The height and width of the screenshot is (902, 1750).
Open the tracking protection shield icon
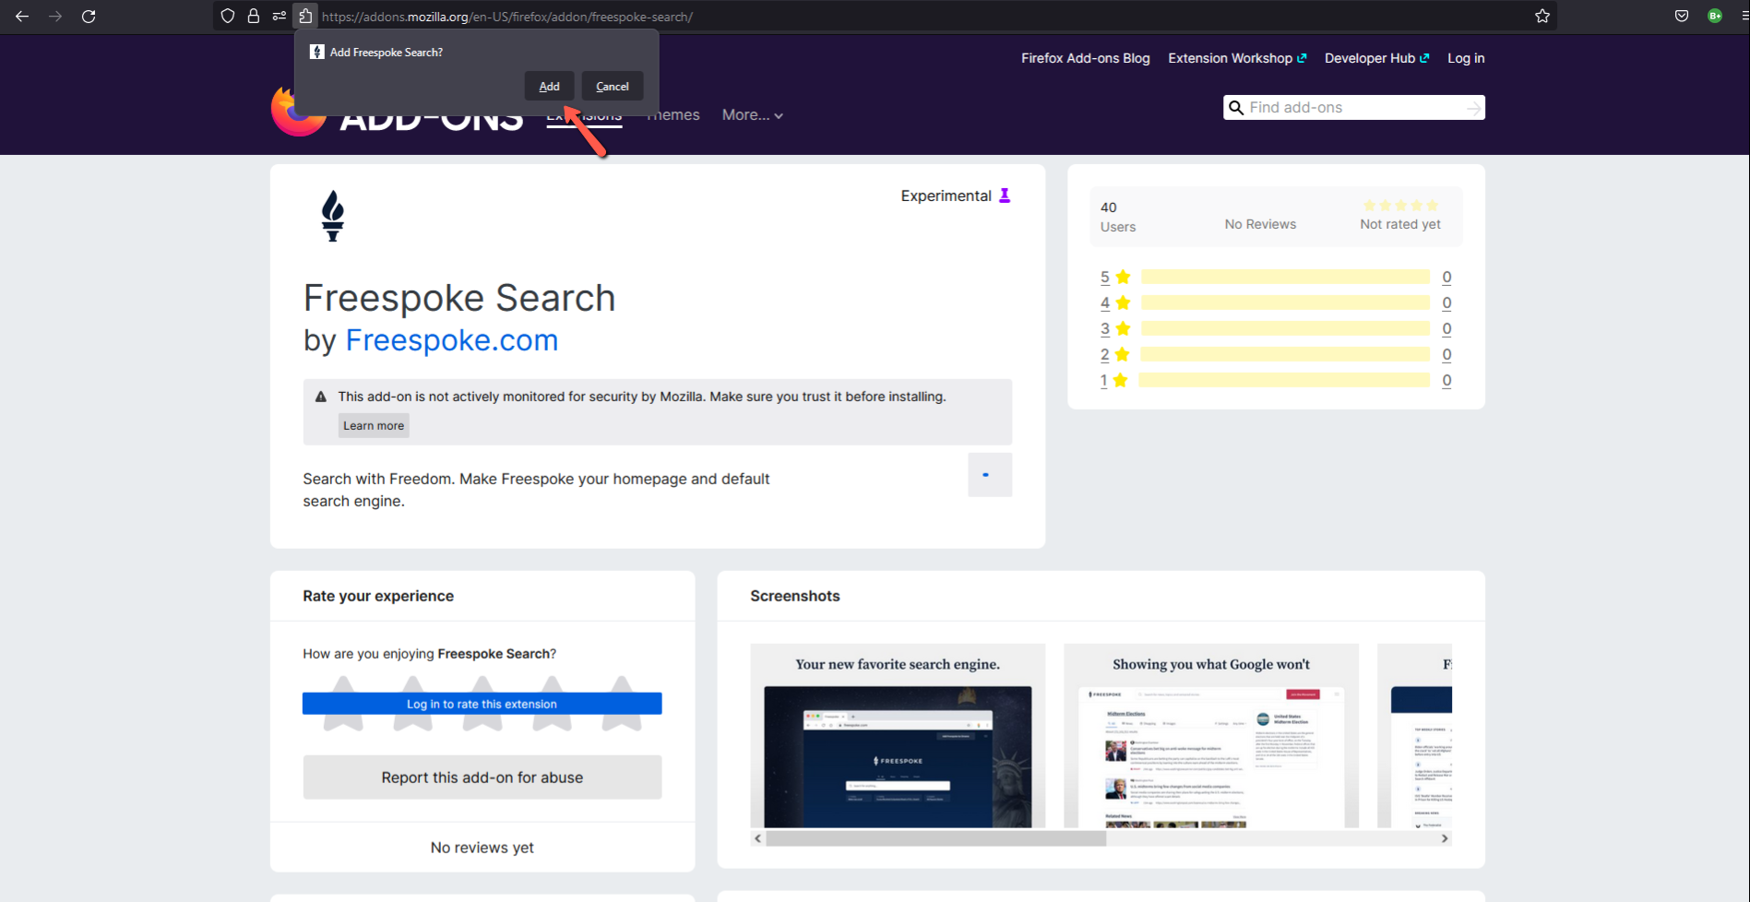click(x=228, y=16)
